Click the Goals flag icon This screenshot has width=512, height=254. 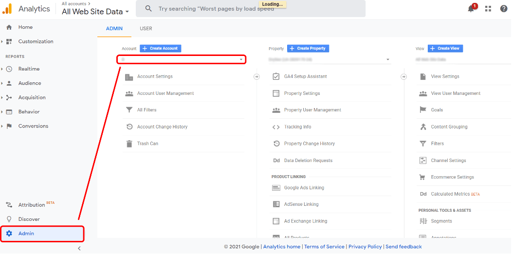coord(423,110)
